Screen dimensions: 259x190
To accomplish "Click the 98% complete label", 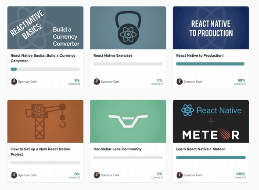I will [240, 82].
